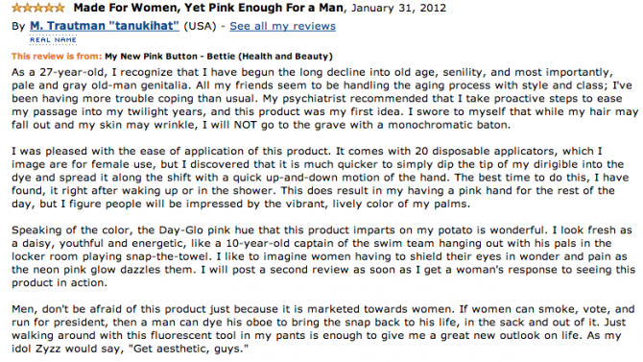The image size is (643, 362).
Task: Click paragraph starting Men, don't be afraid
Action: (x=323, y=328)
